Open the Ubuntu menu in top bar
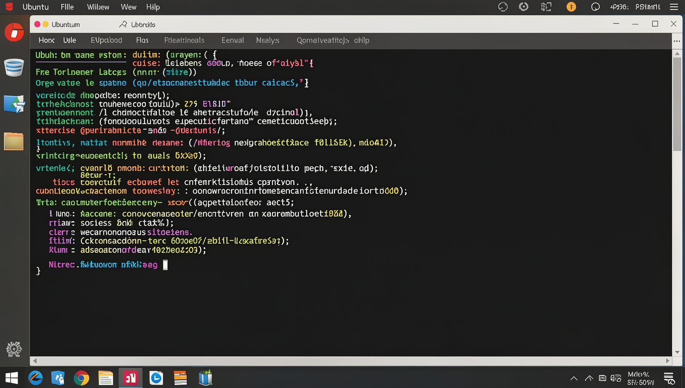The width and height of the screenshot is (685, 388). (x=36, y=7)
